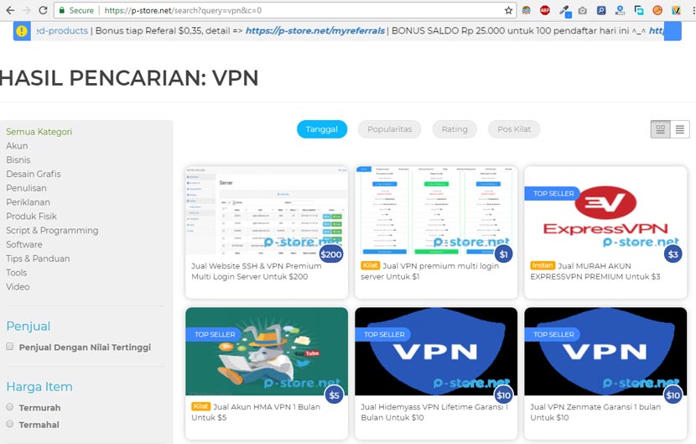Screen dimensions: 696x444
Task: Go back with the browser back arrow
Action: 10,10
